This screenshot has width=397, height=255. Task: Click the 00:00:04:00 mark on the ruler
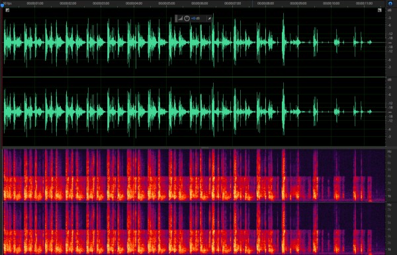click(134, 3)
